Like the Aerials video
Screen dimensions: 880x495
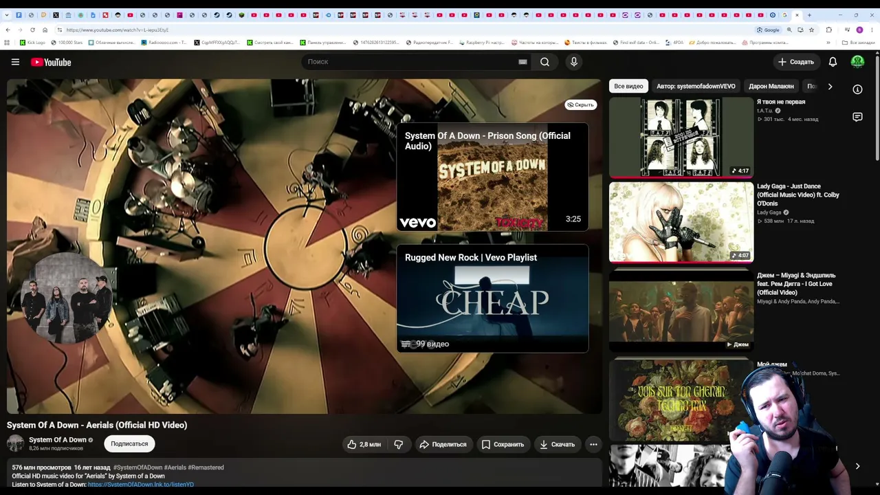364,444
